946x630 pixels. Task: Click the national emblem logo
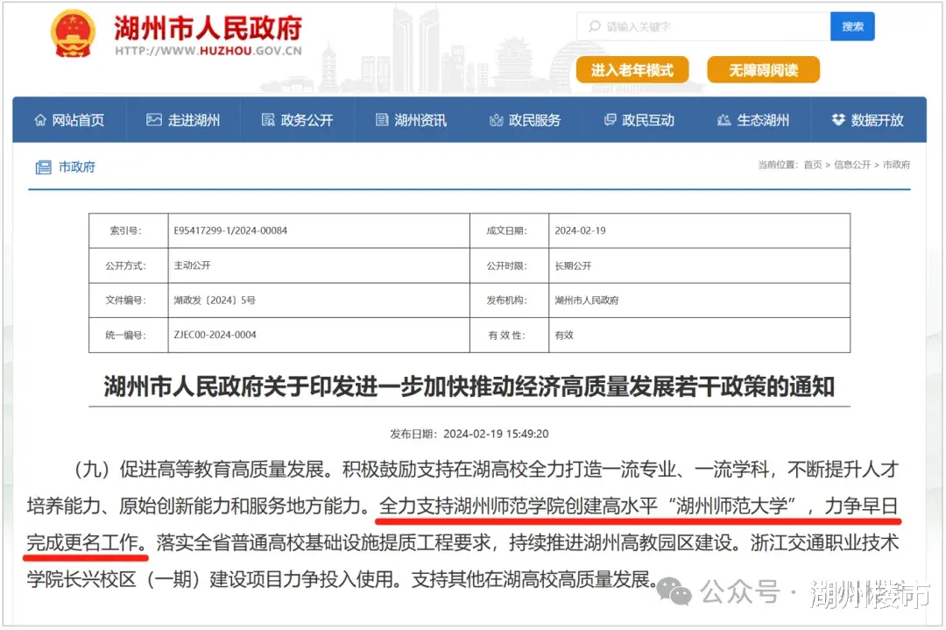point(73,34)
